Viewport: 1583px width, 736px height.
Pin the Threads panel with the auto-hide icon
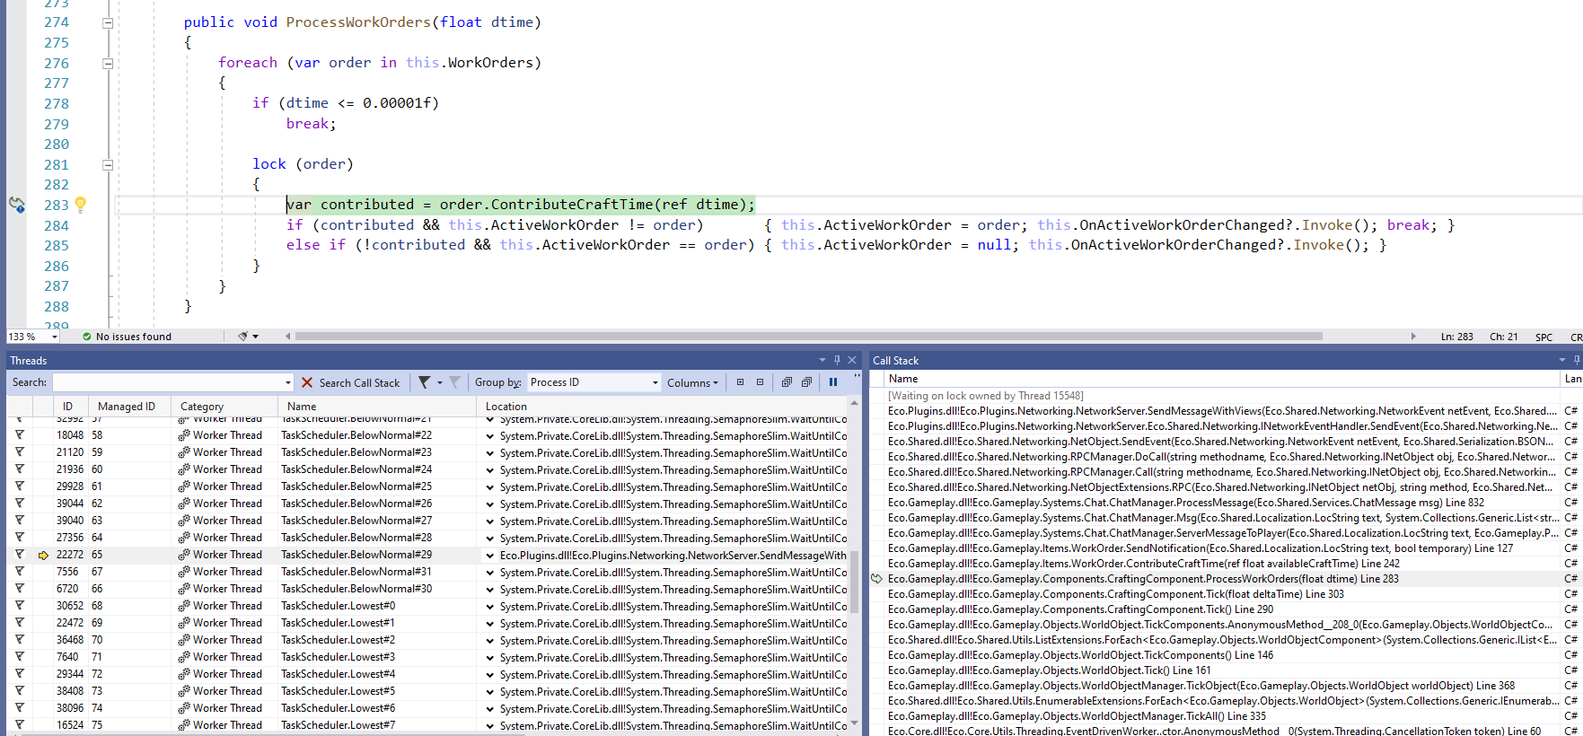[x=837, y=360]
